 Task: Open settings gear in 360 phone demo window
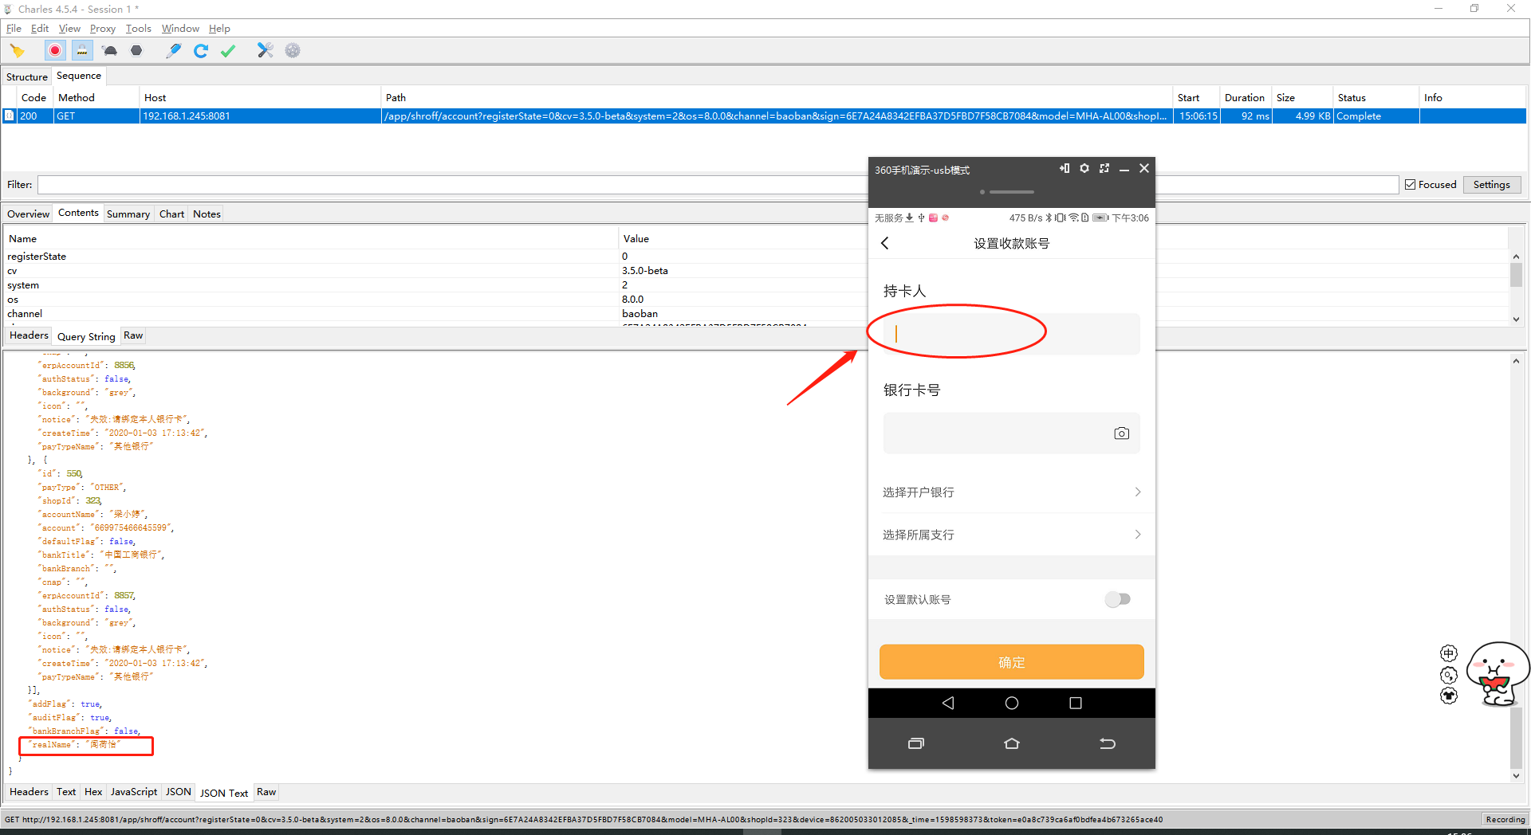[x=1084, y=168]
